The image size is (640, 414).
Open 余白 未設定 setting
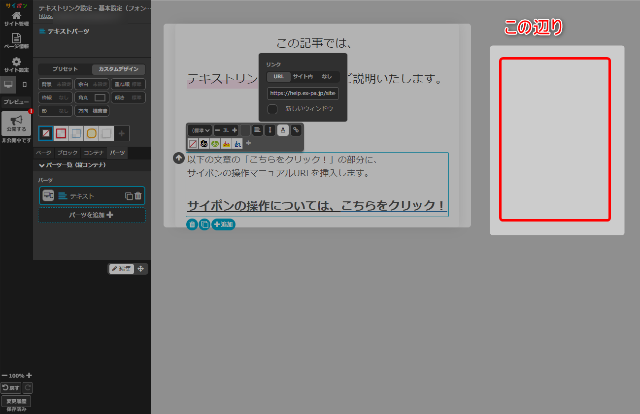(x=92, y=84)
